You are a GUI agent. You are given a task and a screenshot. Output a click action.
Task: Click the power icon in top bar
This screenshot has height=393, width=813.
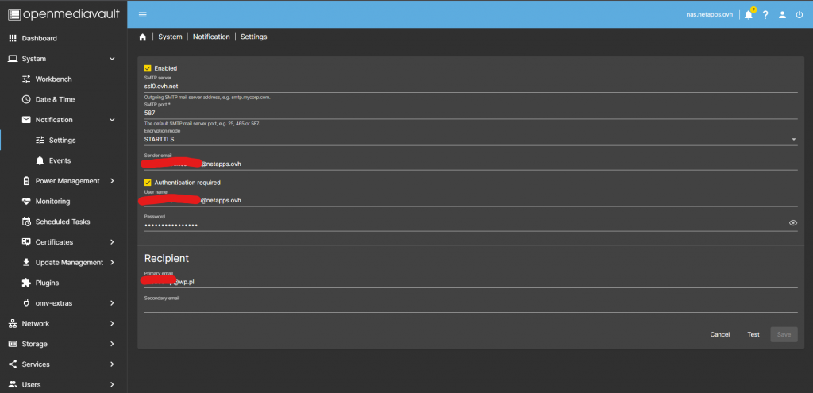tap(799, 14)
